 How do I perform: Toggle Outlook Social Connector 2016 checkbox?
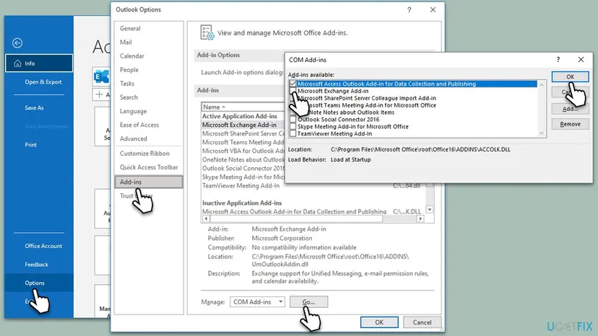tap(293, 119)
